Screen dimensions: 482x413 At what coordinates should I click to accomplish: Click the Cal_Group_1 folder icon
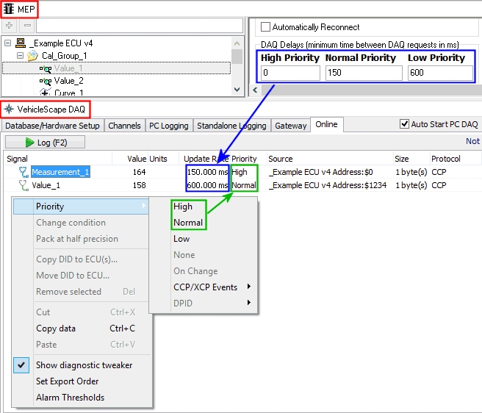click(x=32, y=56)
